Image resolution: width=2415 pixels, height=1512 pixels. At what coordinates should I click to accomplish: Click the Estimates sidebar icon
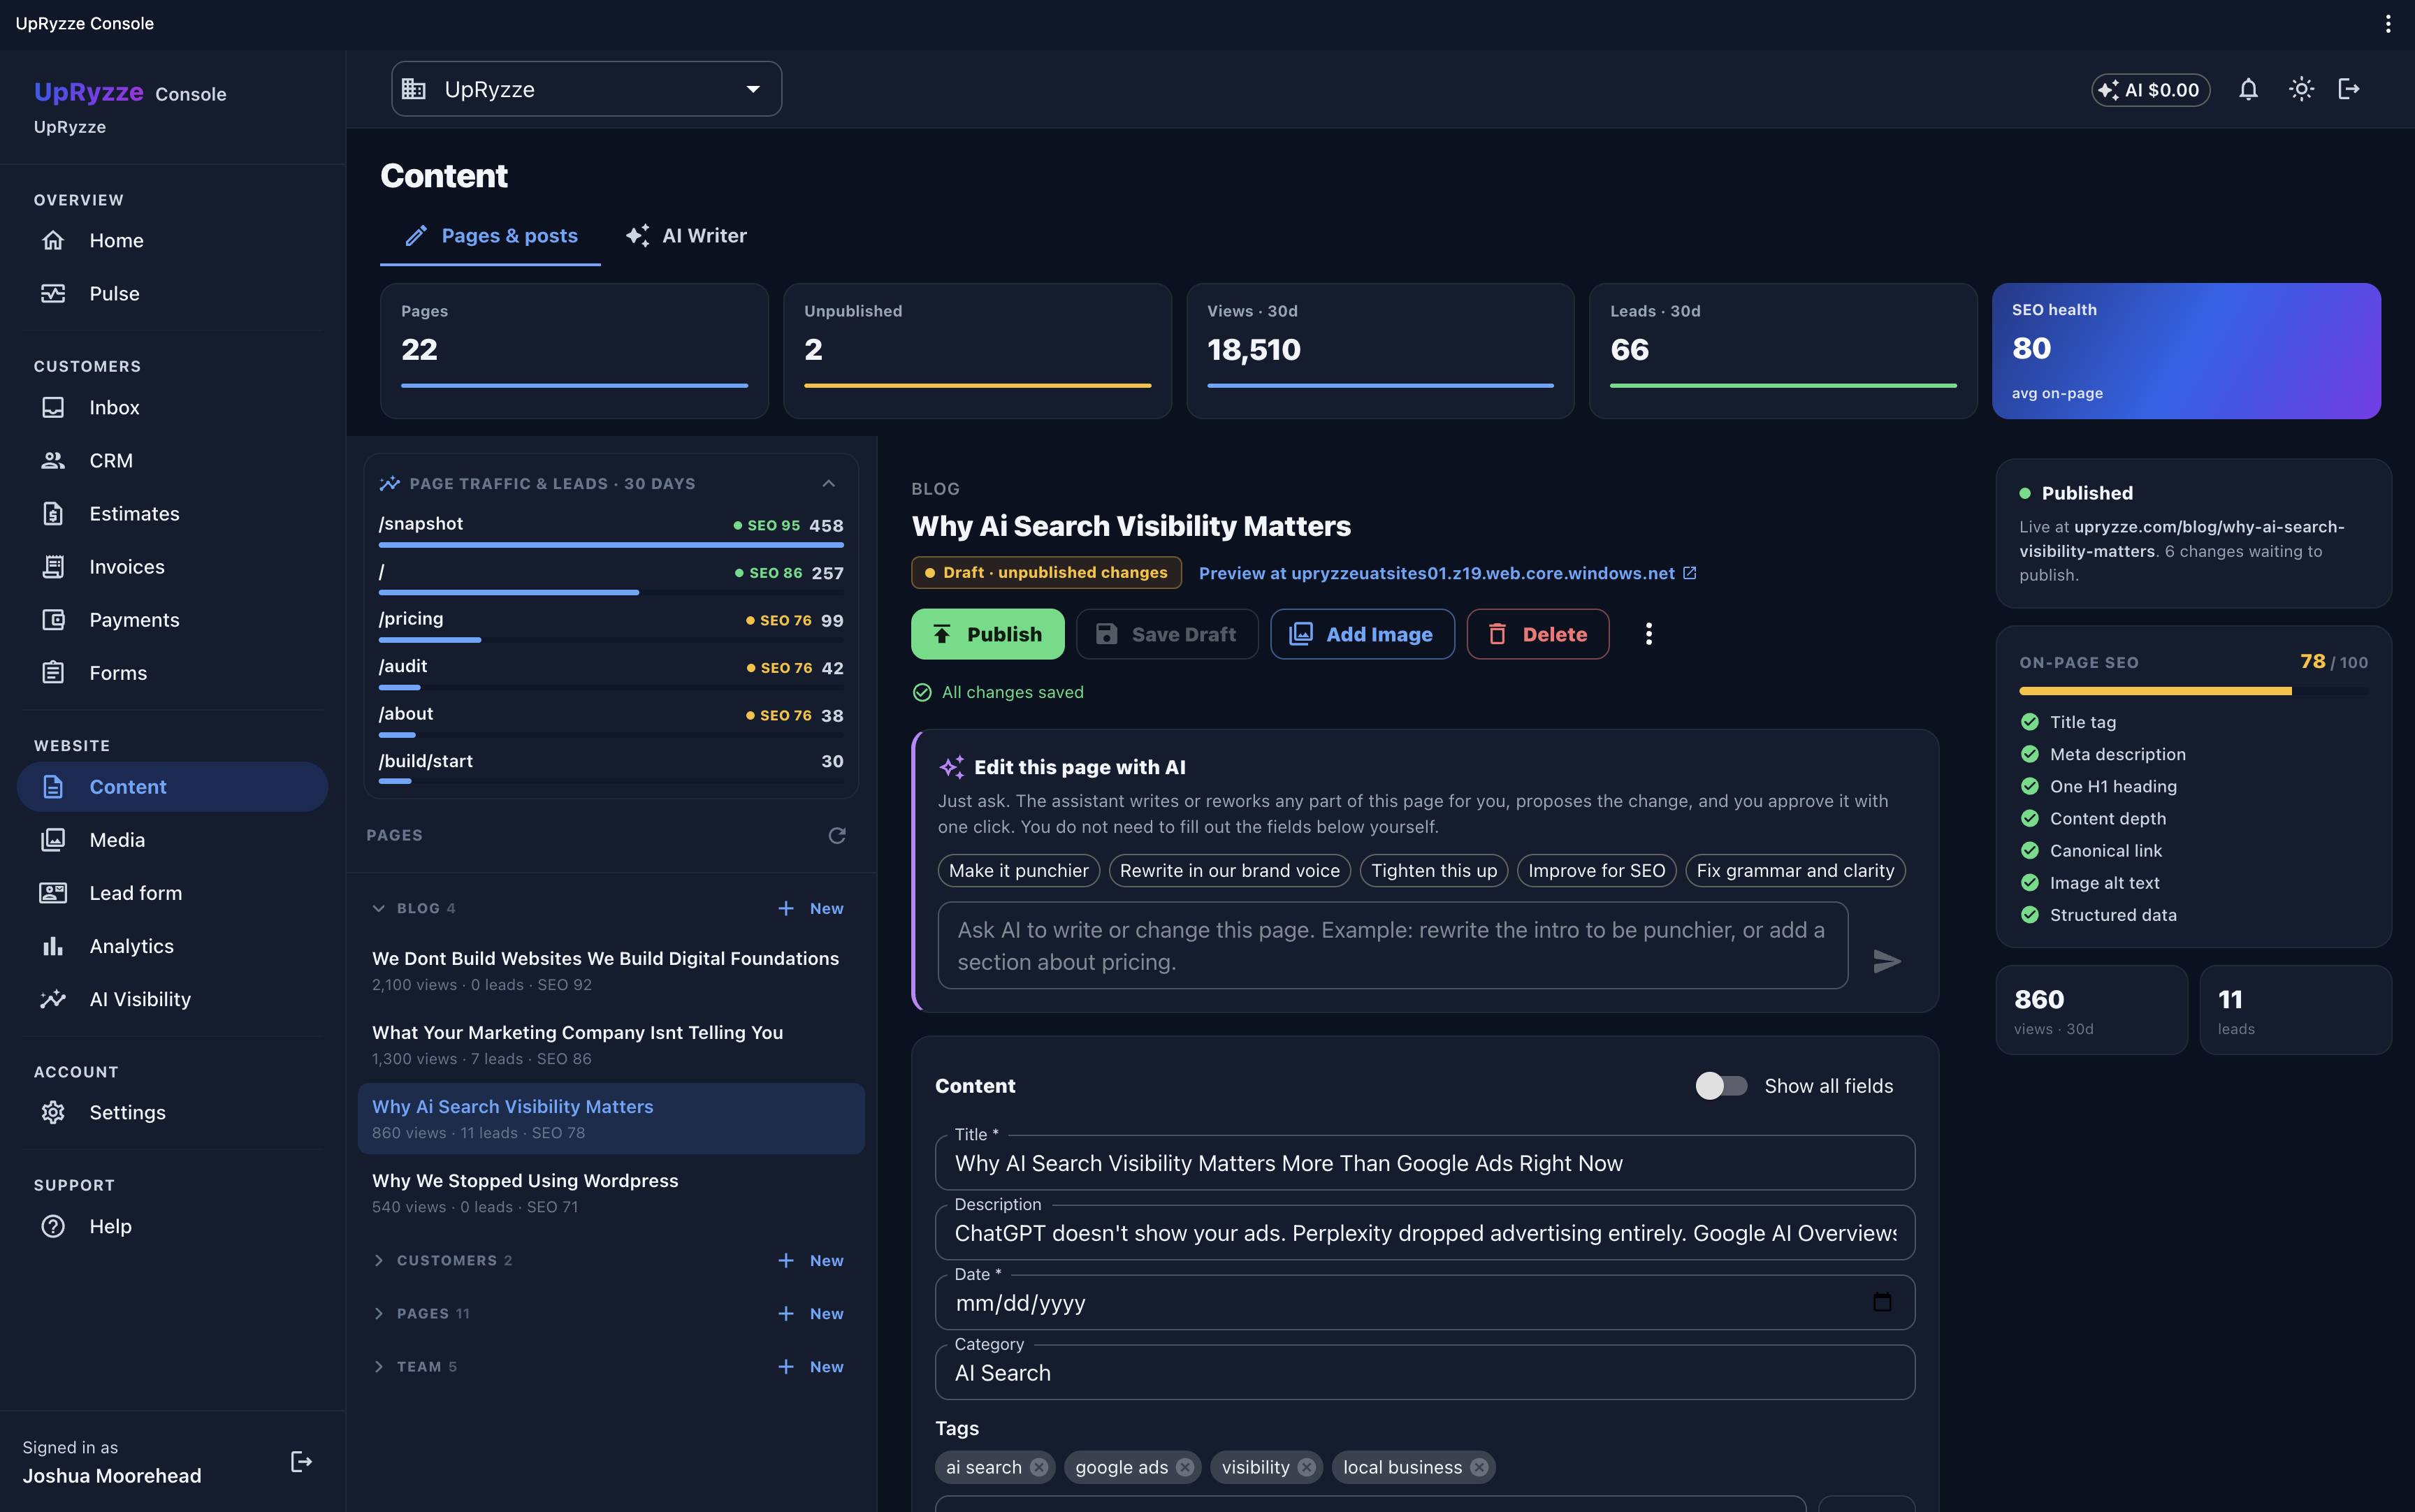pyautogui.click(x=53, y=513)
